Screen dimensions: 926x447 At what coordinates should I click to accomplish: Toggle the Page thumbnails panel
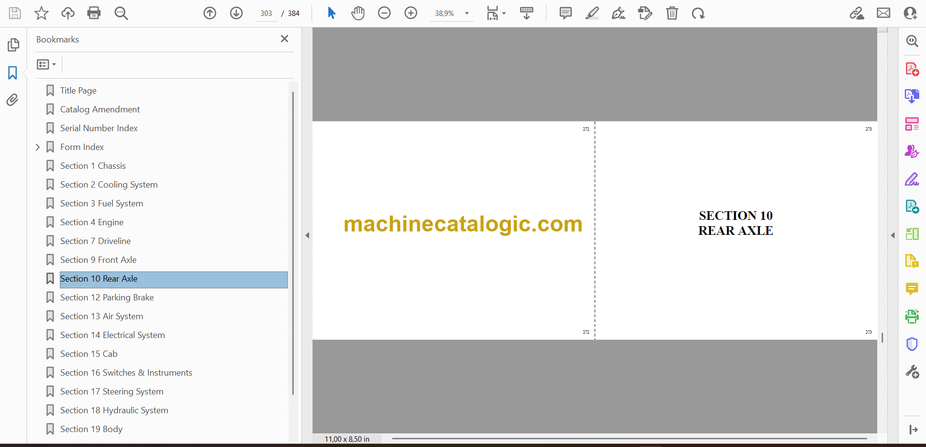[13, 45]
